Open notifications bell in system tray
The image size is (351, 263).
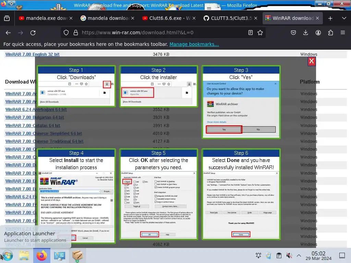[258, 255]
